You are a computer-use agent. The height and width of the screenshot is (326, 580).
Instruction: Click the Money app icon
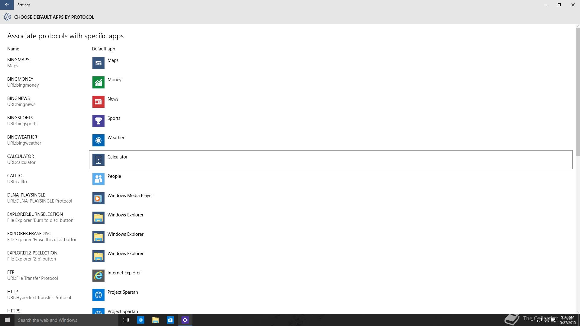[x=98, y=82]
